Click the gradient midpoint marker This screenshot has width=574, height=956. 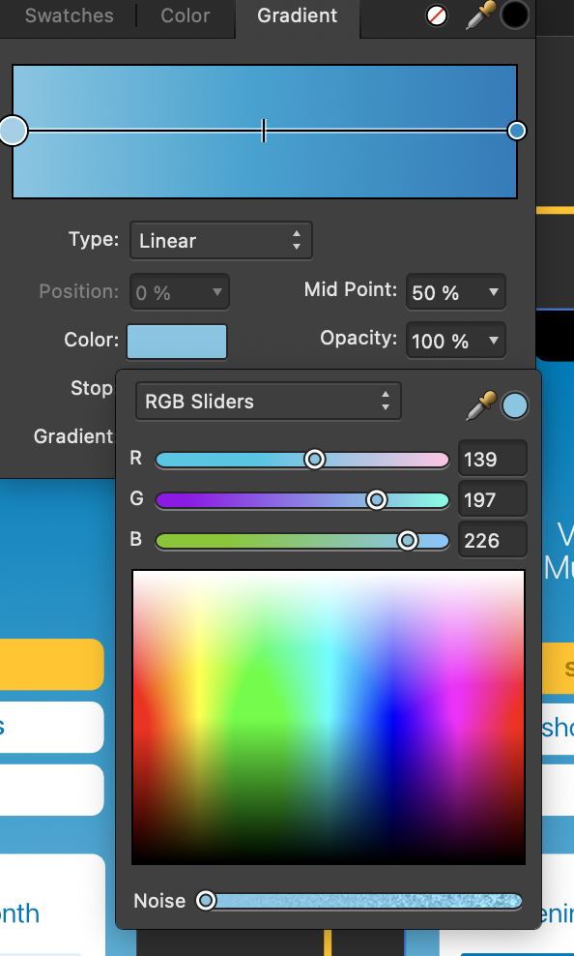tap(264, 131)
